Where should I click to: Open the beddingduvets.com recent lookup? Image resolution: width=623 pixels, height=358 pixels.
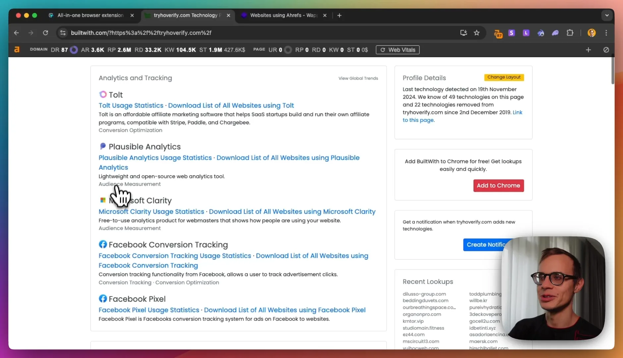pos(425,301)
